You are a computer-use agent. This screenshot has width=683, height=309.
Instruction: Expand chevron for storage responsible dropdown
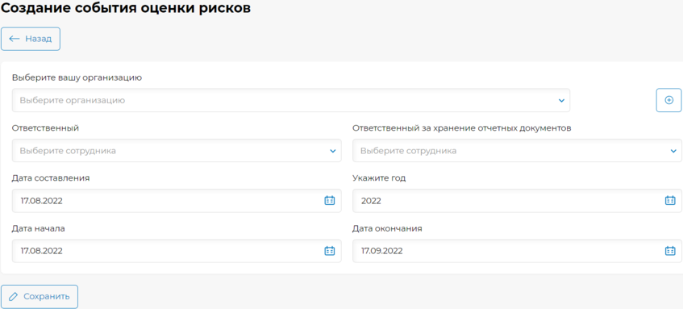click(673, 151)
